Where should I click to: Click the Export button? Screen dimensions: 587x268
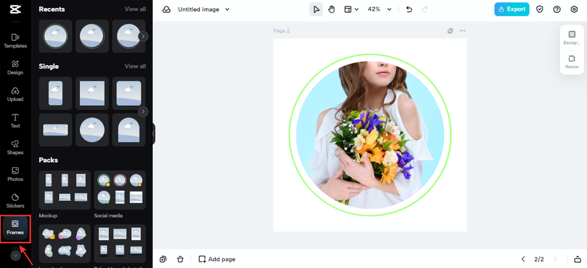pos(512,9)
